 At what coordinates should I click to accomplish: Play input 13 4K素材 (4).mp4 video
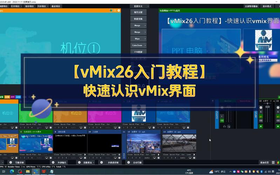(x=194, y=155)
